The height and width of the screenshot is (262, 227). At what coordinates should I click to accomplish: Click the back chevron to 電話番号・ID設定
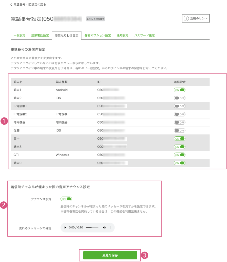tap(11, 5)
